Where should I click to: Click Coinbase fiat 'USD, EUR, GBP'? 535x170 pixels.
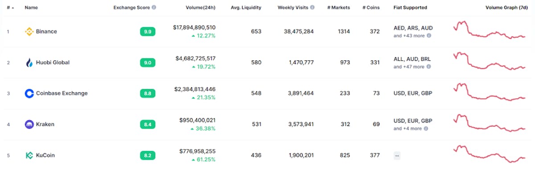(x=413, y=93)
